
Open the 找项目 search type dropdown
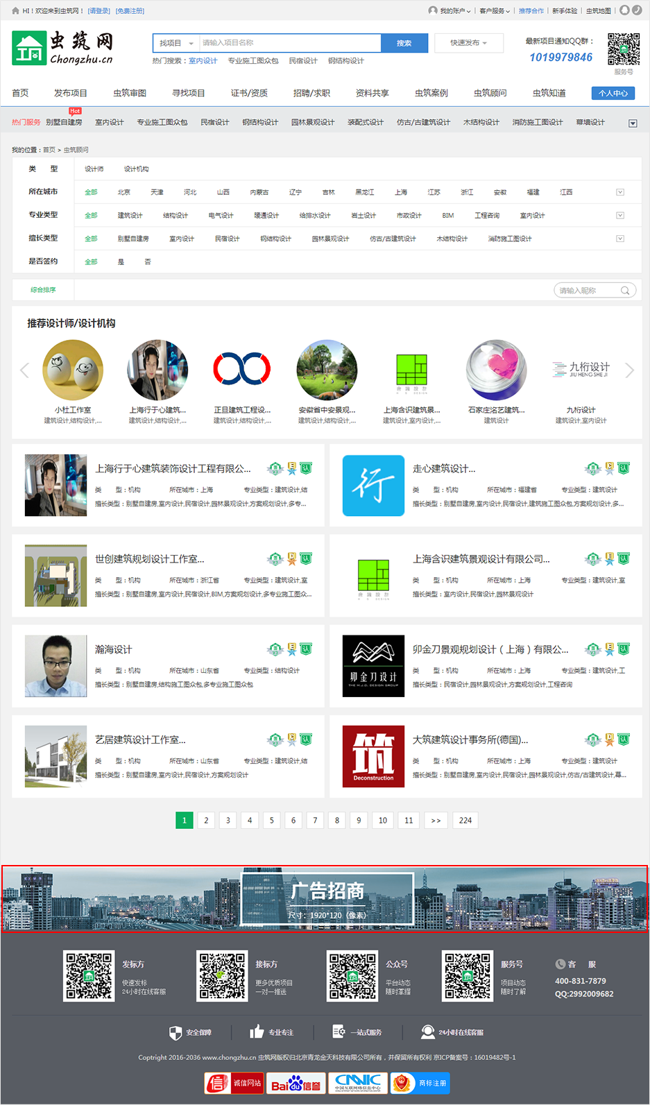pyautogui.click(x=176, y=43)
